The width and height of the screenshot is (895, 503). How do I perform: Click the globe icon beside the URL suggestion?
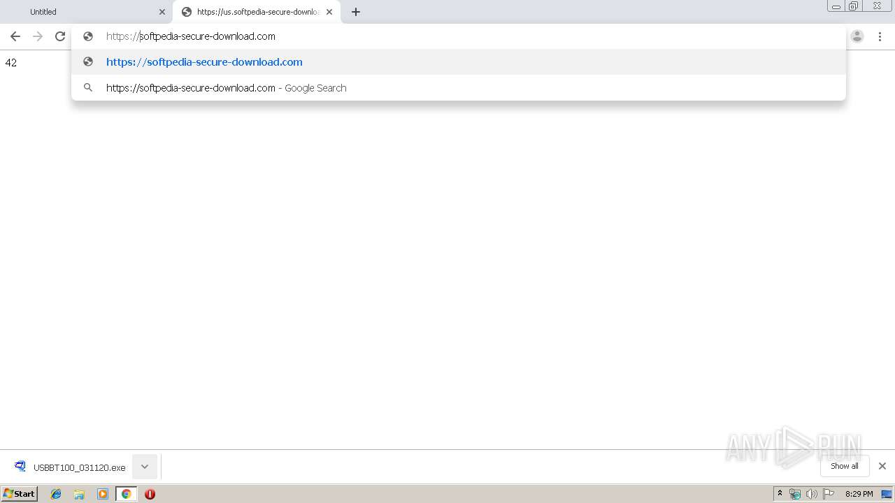click(88, 61)
